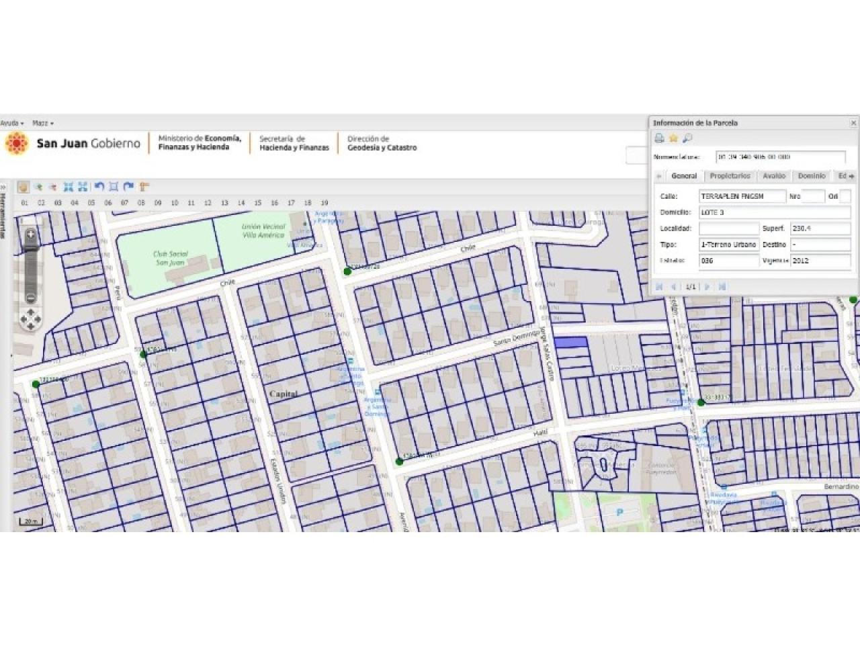Screen dimensions: 860x645
Task: Click the highlighted blue parcel on map
Action: tap(570, 342)
